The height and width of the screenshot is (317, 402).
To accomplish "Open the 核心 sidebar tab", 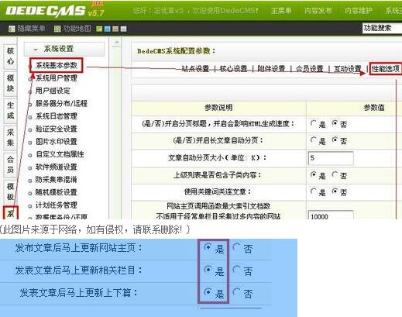I will pyautogui.click(x=10, y=57).
